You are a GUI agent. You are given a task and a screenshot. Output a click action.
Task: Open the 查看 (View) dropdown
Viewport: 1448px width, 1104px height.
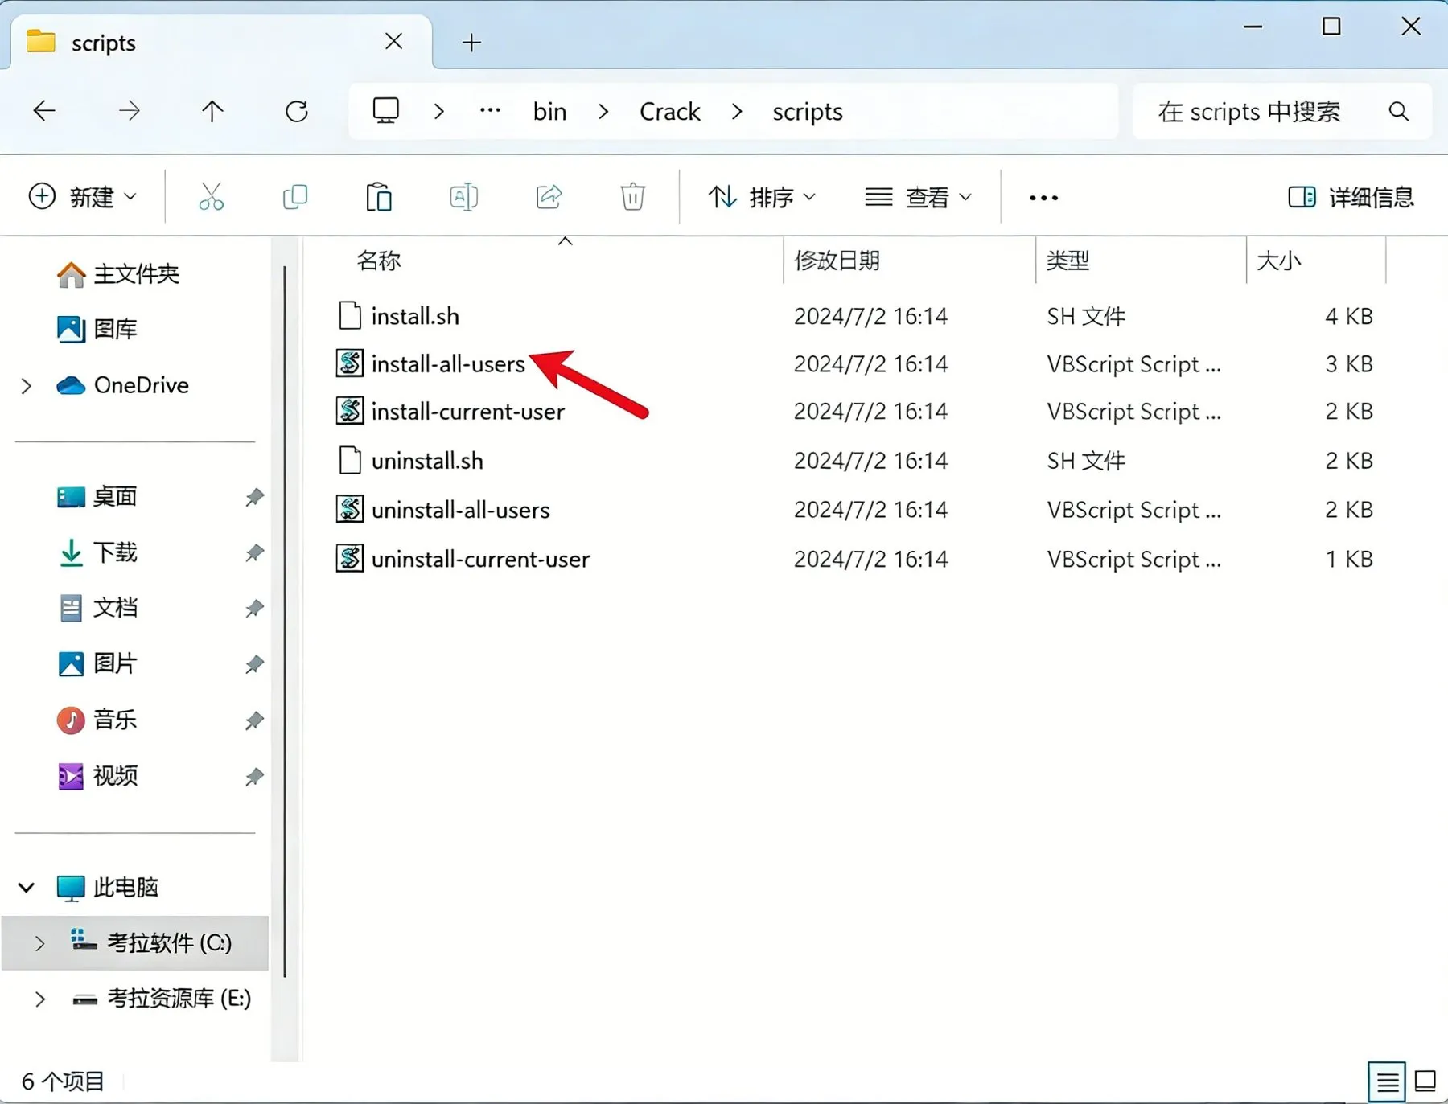(919, 197)
